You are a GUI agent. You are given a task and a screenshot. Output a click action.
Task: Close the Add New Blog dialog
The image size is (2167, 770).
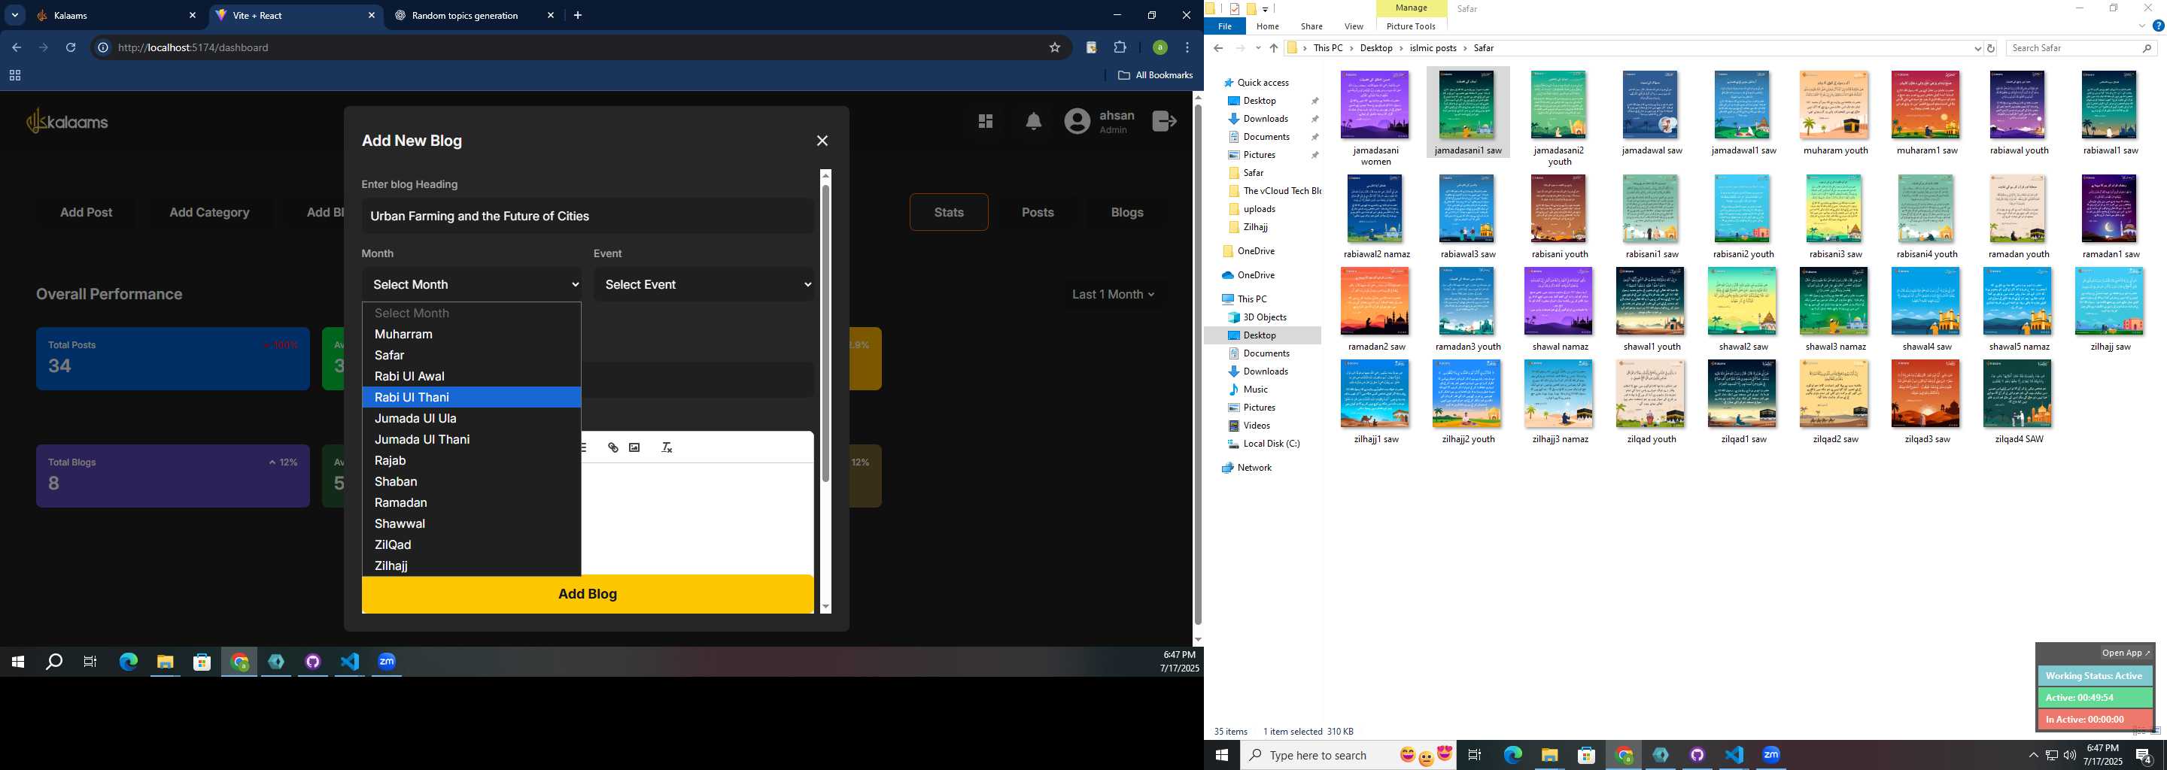pos(822,141)
